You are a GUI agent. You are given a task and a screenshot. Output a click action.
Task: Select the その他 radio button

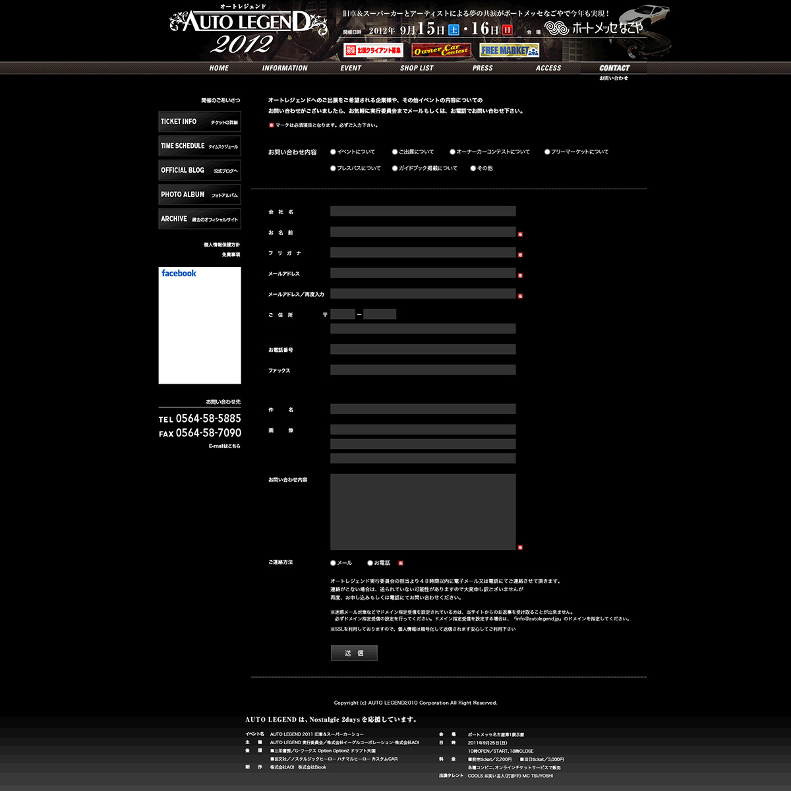tap(473, 168)
